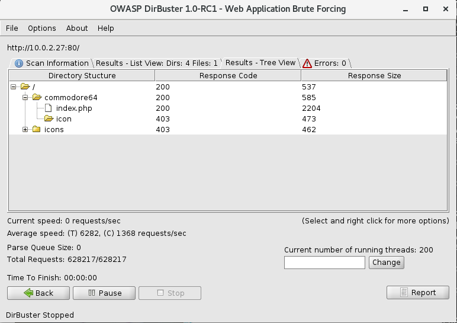Maximize the DirBuster window
This screenshot has width=457, height=323.
coord(426,9)
